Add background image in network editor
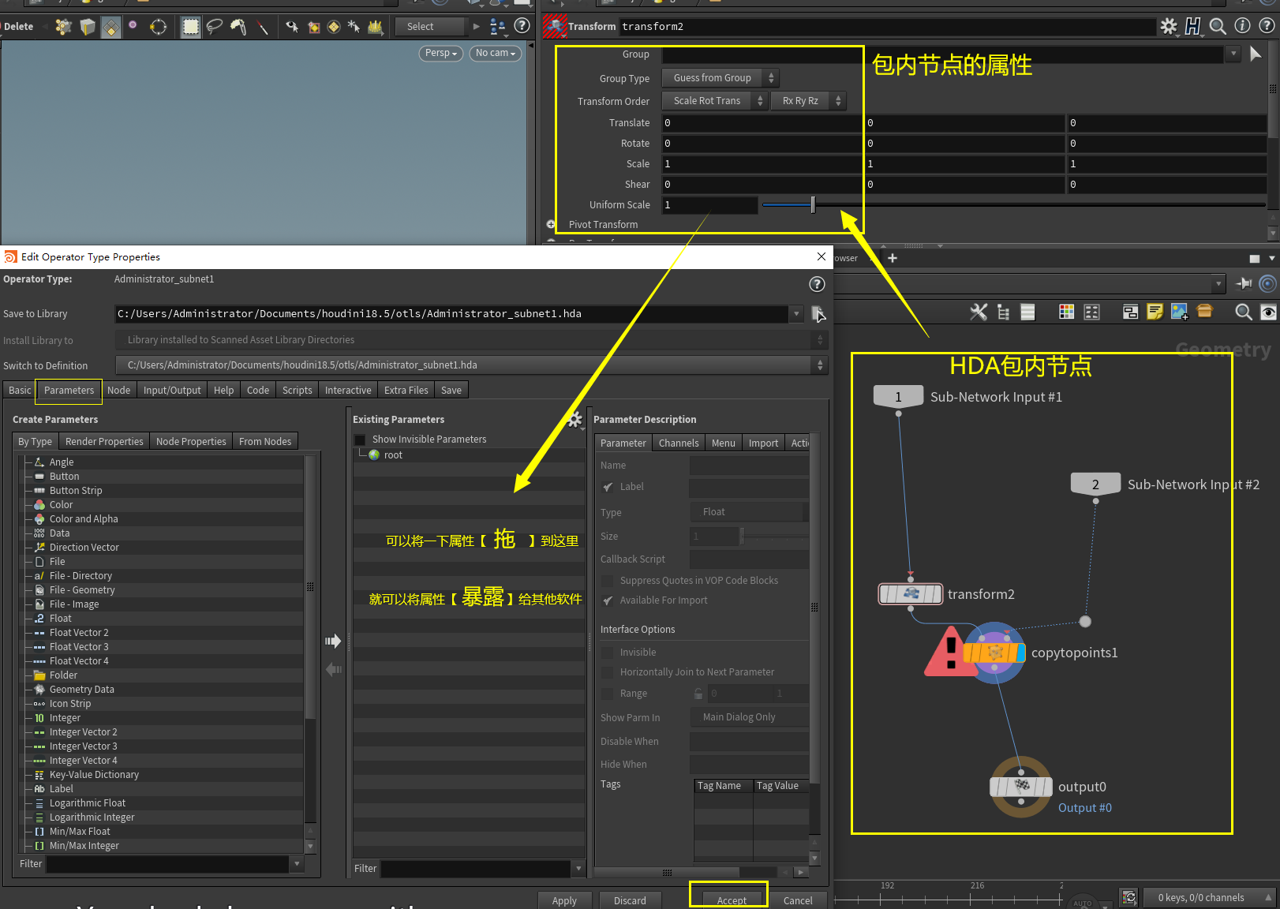This screenshot has height=909, width=1280. pyautogui.click(x=1180, y=312)
